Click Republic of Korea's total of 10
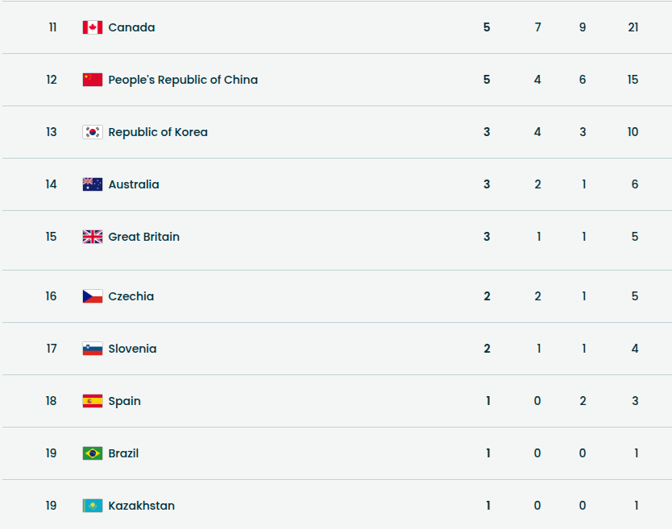The height and width of the screenshot is (529, 672). click(x=633, y=132)
